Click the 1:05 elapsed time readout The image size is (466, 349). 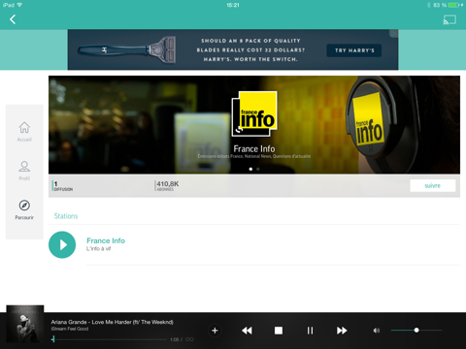coord(175,339)
